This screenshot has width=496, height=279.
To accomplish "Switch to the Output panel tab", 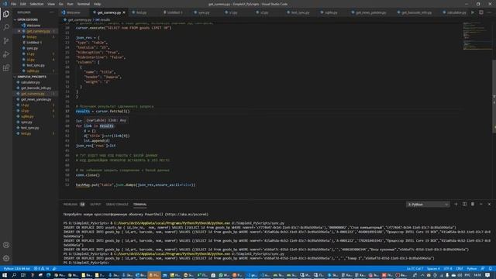I will 95,205.
